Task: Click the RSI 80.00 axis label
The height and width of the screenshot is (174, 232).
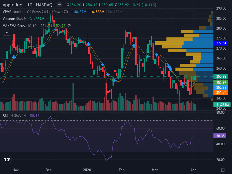Action: (x=220, y=113)
